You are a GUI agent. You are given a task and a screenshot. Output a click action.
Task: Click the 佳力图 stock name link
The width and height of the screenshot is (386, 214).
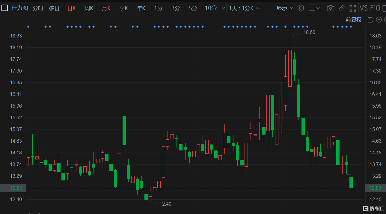tap(19, 8)
